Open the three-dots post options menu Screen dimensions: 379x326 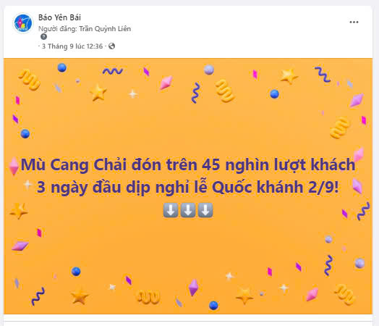click(354, 22)
